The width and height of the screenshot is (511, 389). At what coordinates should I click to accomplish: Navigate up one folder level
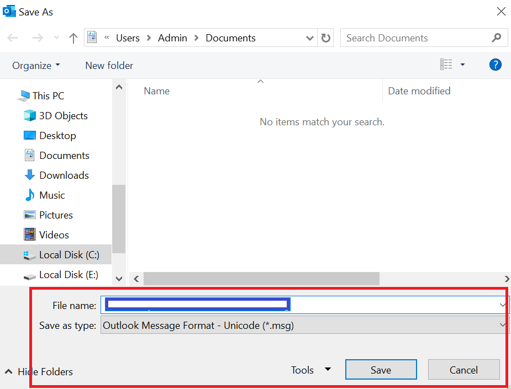(74, 38)
